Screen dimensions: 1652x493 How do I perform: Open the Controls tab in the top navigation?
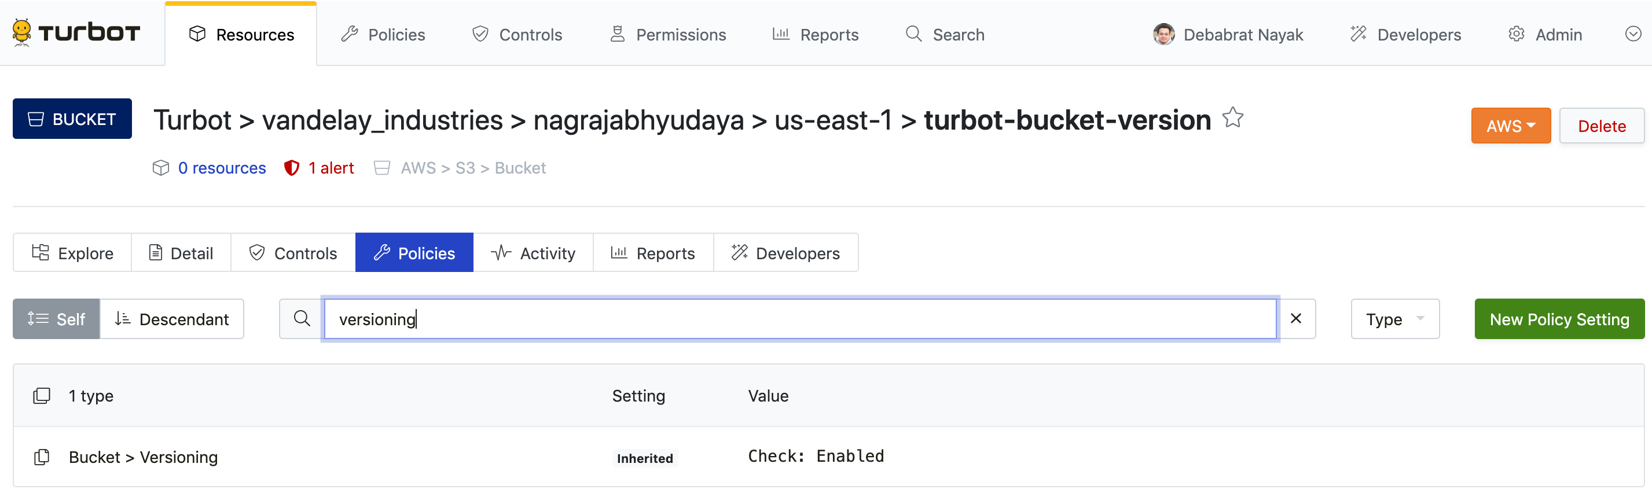(x=517, y=35)
